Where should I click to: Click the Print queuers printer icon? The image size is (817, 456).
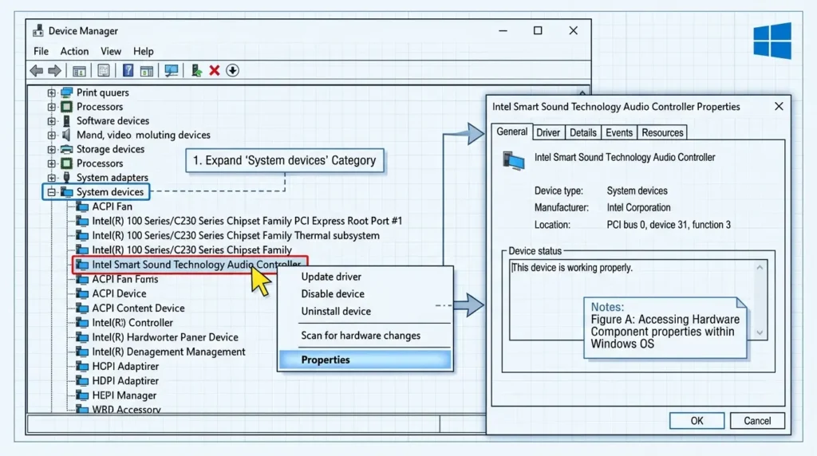(67, 92)
